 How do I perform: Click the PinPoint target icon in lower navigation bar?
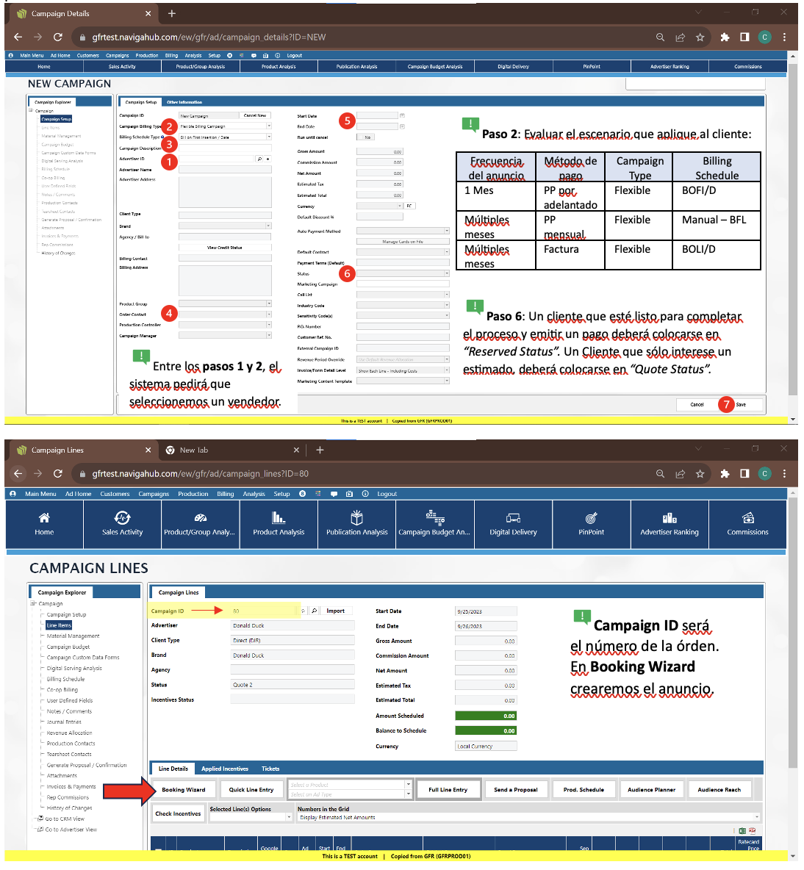[x=591, y=518]
